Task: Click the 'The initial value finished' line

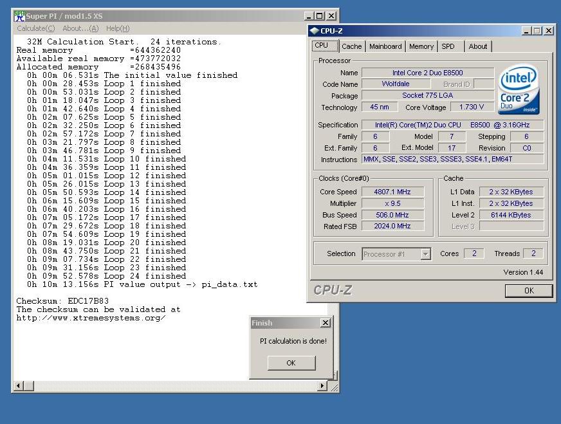Action: click(x=133, y=75)
